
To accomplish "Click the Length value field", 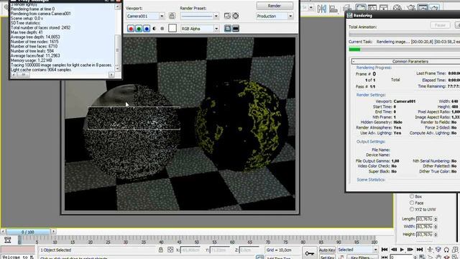I will point(425,219).
